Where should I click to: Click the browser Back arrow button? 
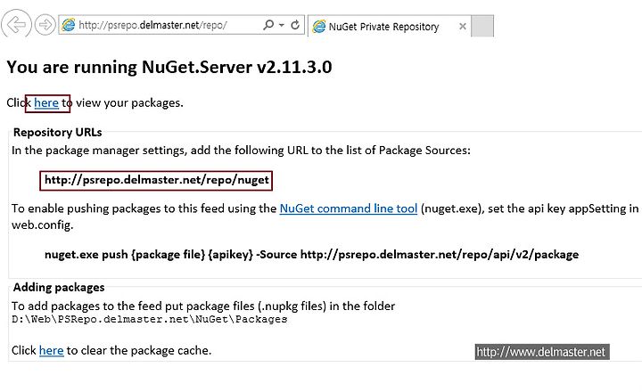[16, 25]
